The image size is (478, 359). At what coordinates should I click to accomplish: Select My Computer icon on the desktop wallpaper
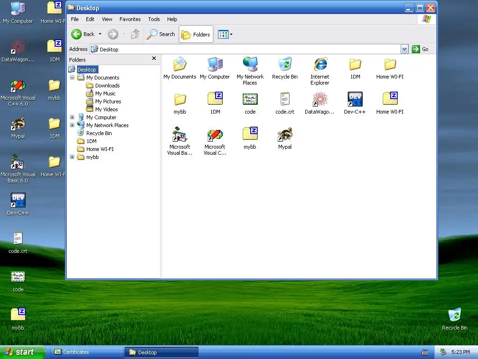click(18, 13)
